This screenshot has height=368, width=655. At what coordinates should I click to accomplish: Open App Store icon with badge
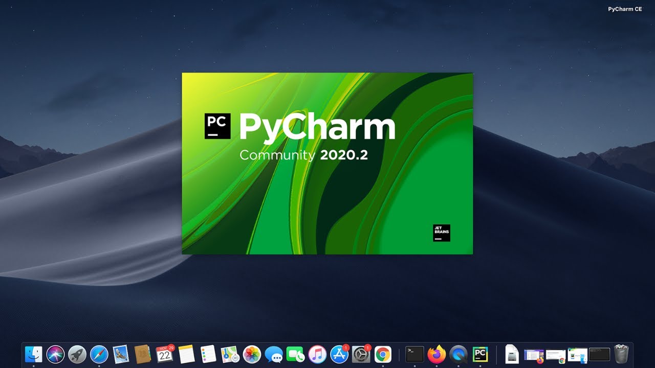pos(340,354)
